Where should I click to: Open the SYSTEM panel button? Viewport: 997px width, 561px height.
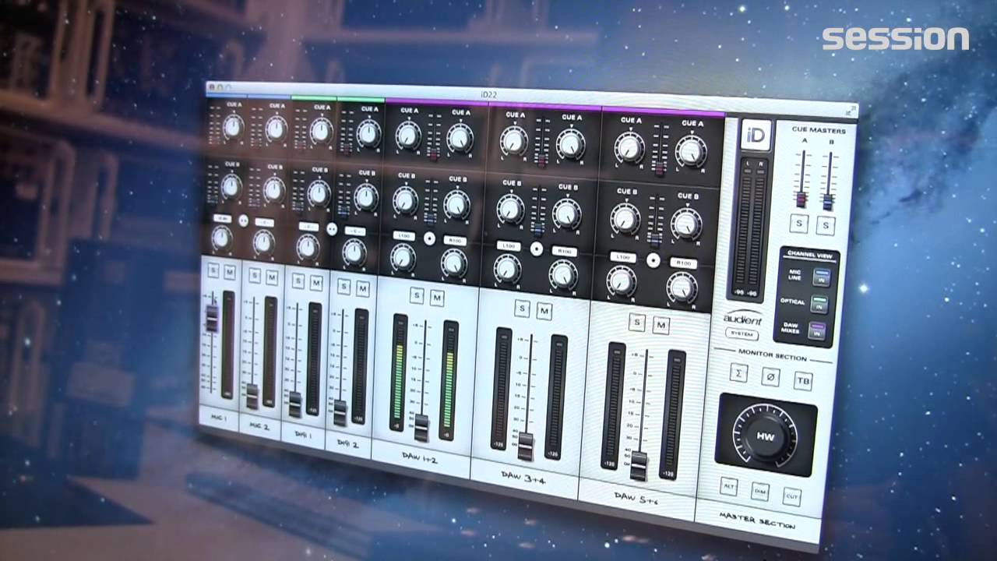pos(740,333)
